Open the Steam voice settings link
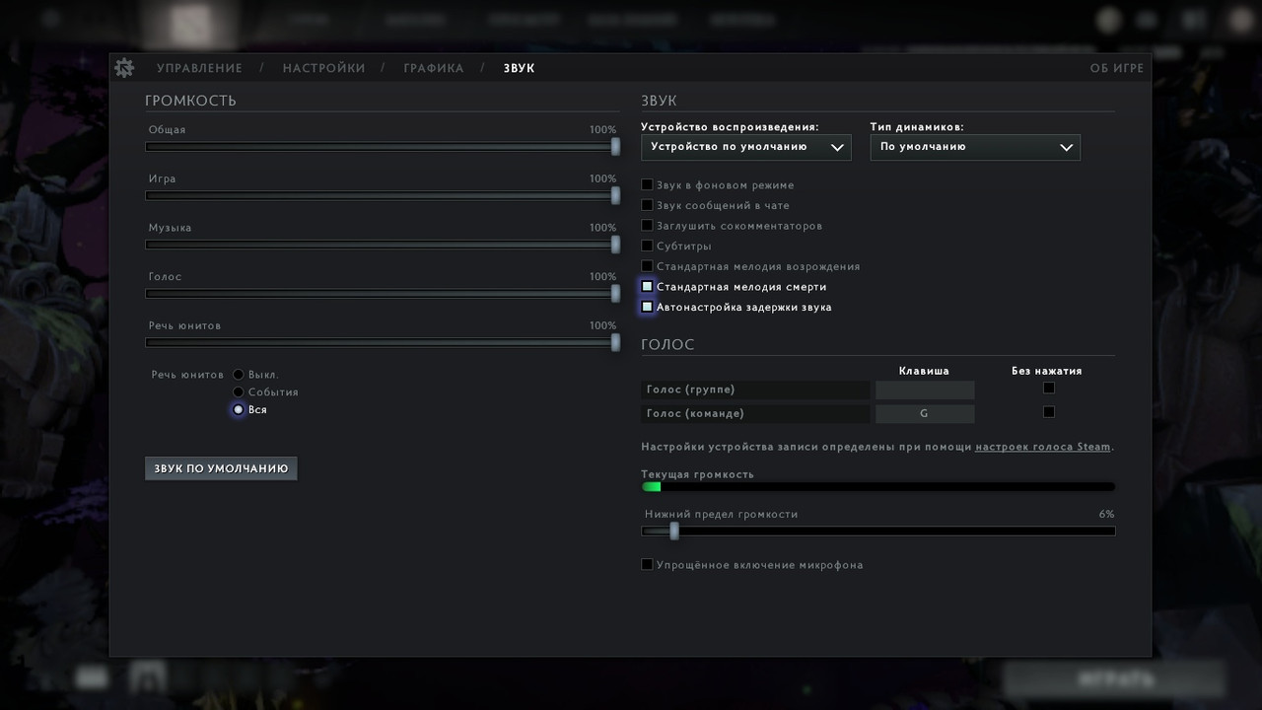The height and width of the screenshot is (710, 1262). pyautogui.click(x=1042, y=446)
